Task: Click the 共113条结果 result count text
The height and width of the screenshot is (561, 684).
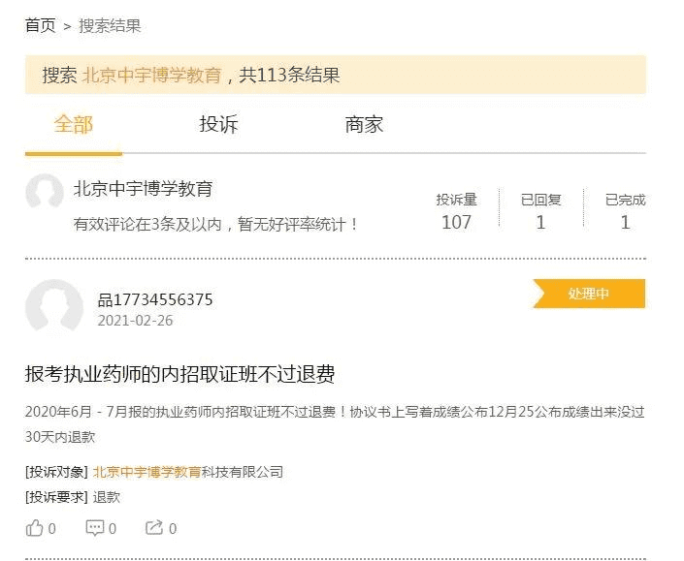Action: (289, 75)
